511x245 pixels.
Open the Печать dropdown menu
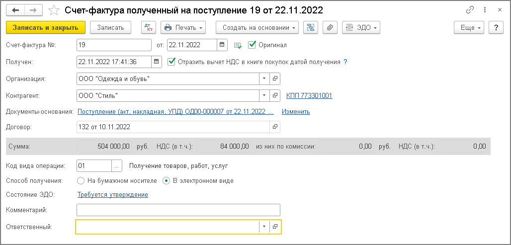point(184,28)
